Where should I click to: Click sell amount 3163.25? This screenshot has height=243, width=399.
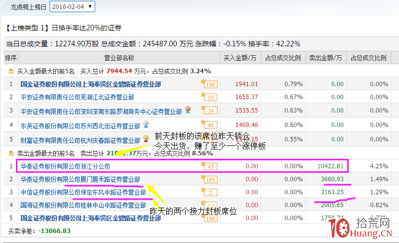332,192
